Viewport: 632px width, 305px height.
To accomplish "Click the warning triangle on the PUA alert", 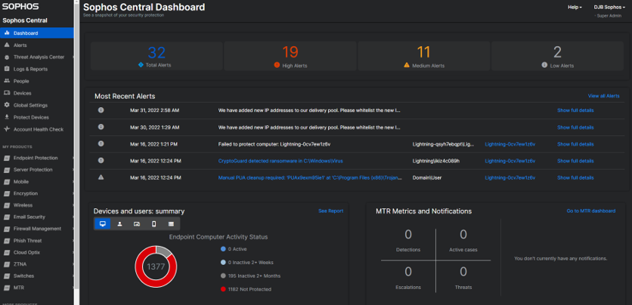I will (101, 177).
